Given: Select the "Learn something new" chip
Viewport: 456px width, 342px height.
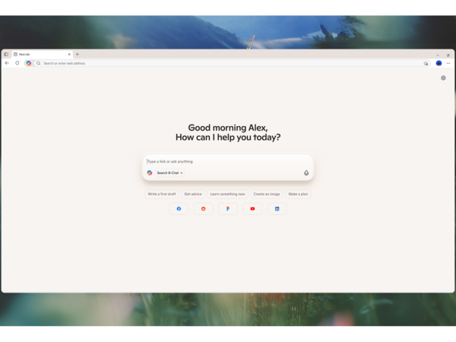Looking at the screenshot, I should pos(227,194).
